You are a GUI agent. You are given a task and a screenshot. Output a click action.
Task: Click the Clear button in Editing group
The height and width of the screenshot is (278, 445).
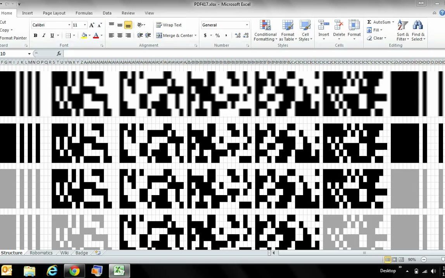pyautogui.click(x=376, y=38)
